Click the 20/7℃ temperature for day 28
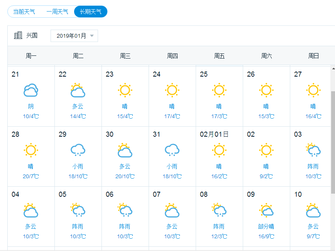 click(31, 176)
